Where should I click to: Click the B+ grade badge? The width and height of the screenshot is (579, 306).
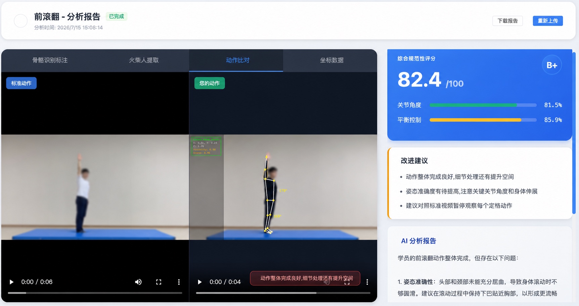(x=552, y=65)
